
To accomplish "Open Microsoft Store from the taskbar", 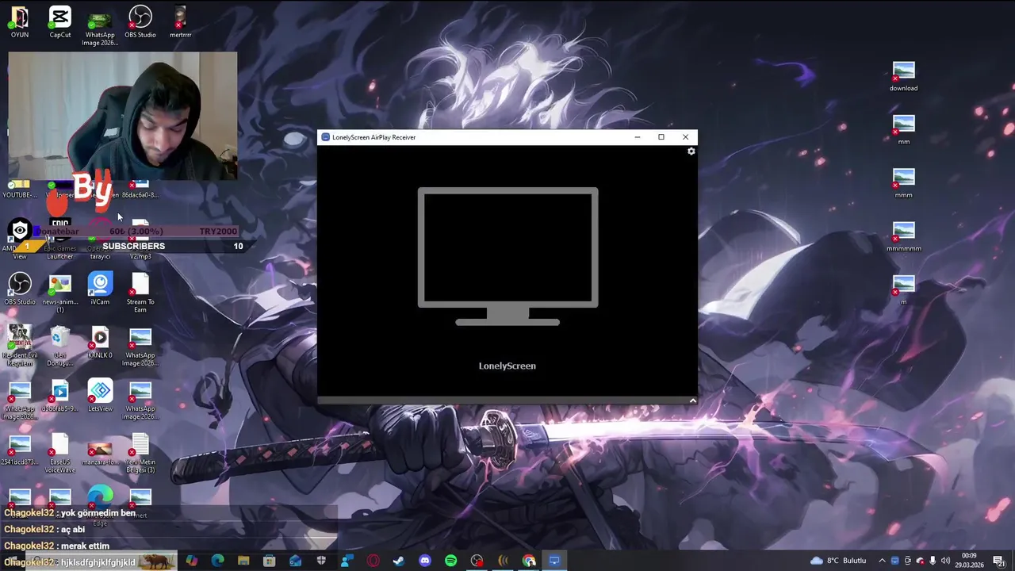I will (x=270, y=561).
